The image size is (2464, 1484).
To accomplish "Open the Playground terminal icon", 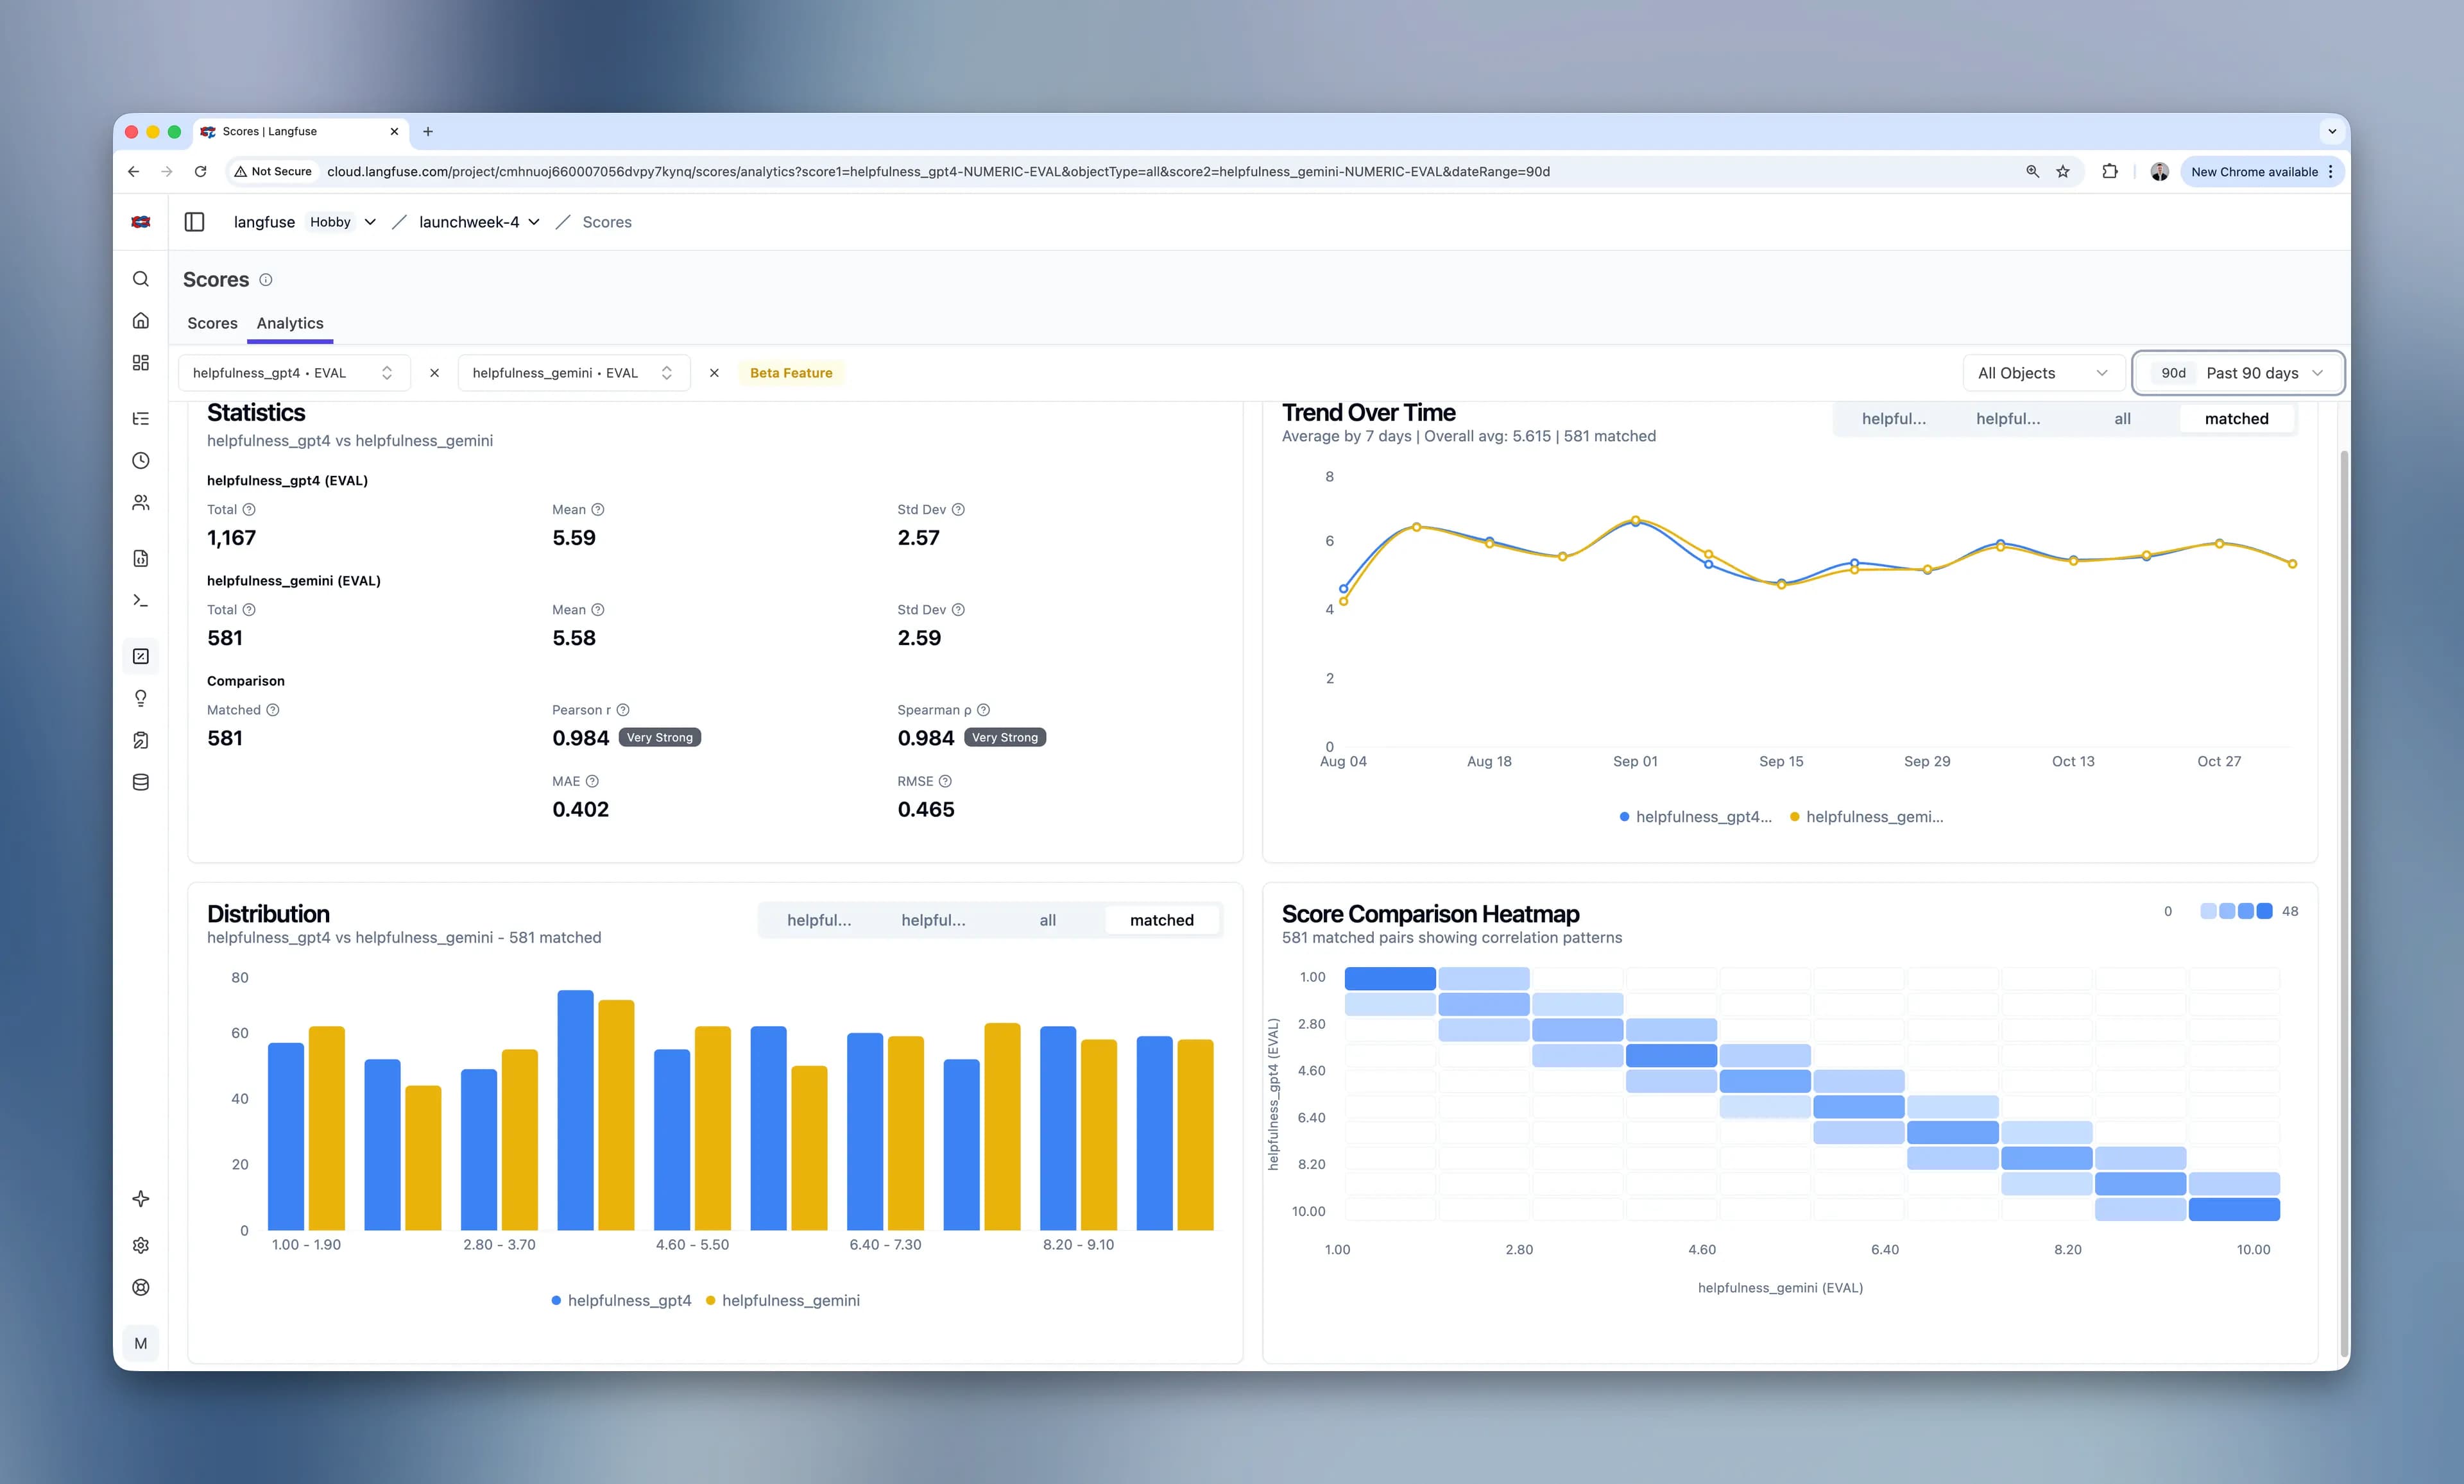I will click(x=140, y=600).
